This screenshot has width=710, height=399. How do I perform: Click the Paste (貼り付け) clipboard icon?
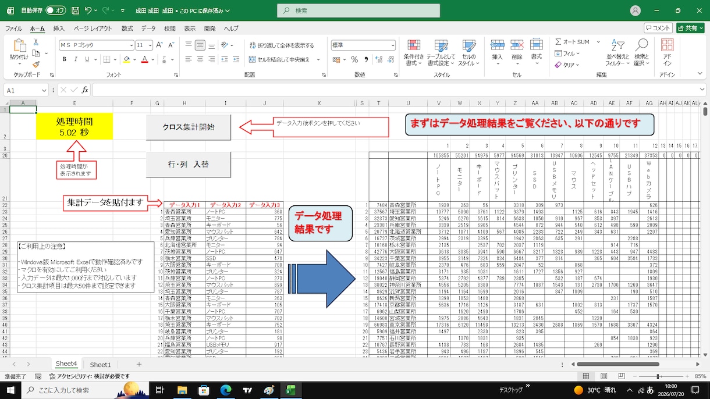(x=19, y=45)
